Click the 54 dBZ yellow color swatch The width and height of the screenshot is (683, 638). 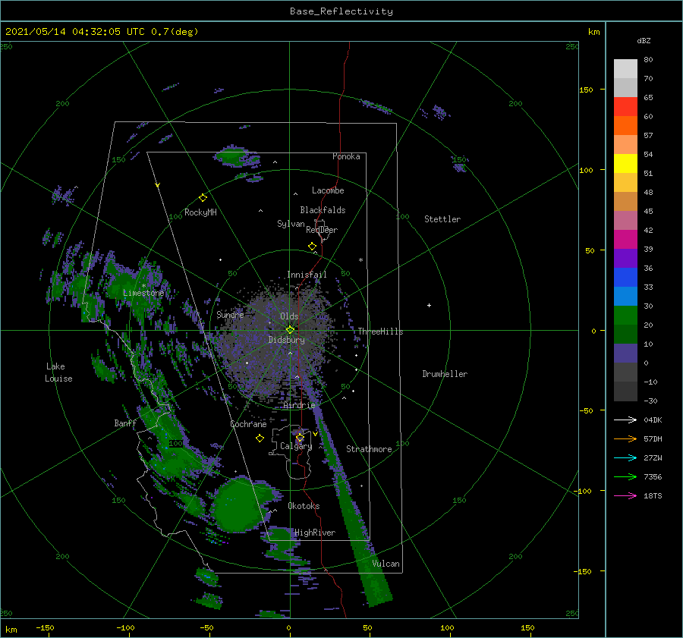click(x=625, y=163)
